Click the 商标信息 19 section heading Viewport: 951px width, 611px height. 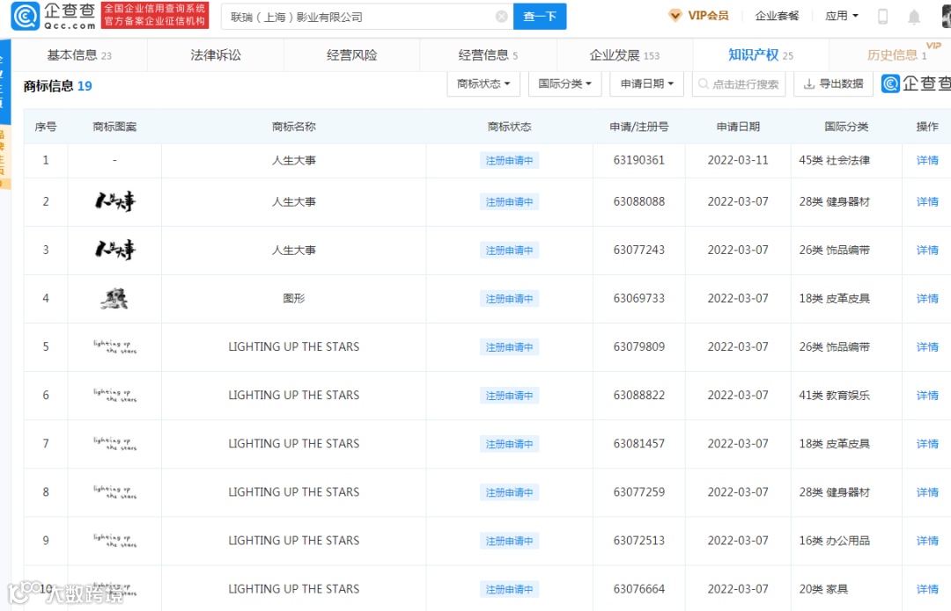(x=57, y=86)
